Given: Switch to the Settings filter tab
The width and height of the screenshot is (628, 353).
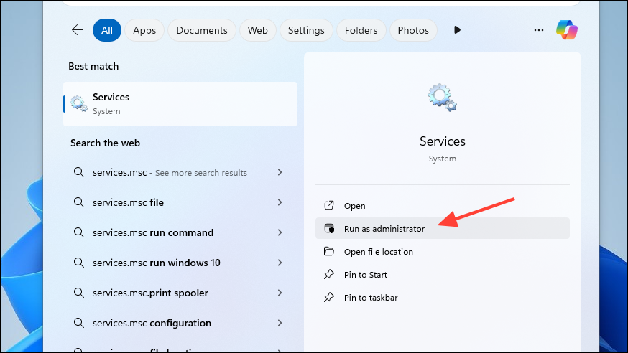Looking at the screenshot, I should [306, 30].
